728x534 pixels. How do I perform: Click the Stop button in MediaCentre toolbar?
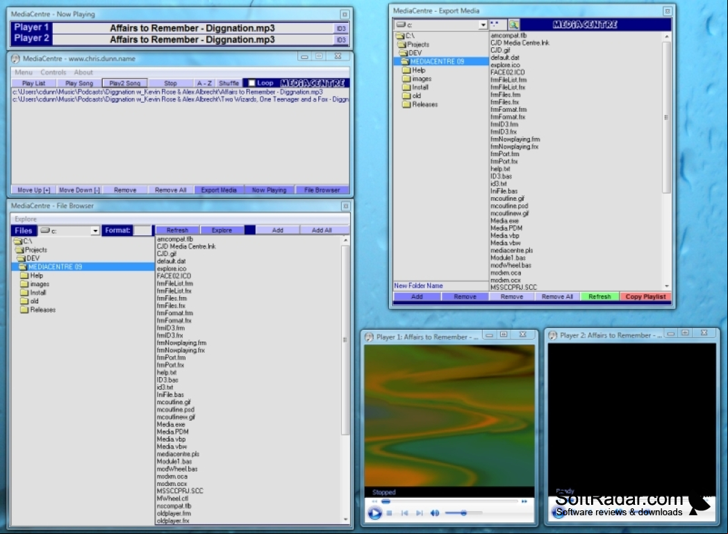170,83
